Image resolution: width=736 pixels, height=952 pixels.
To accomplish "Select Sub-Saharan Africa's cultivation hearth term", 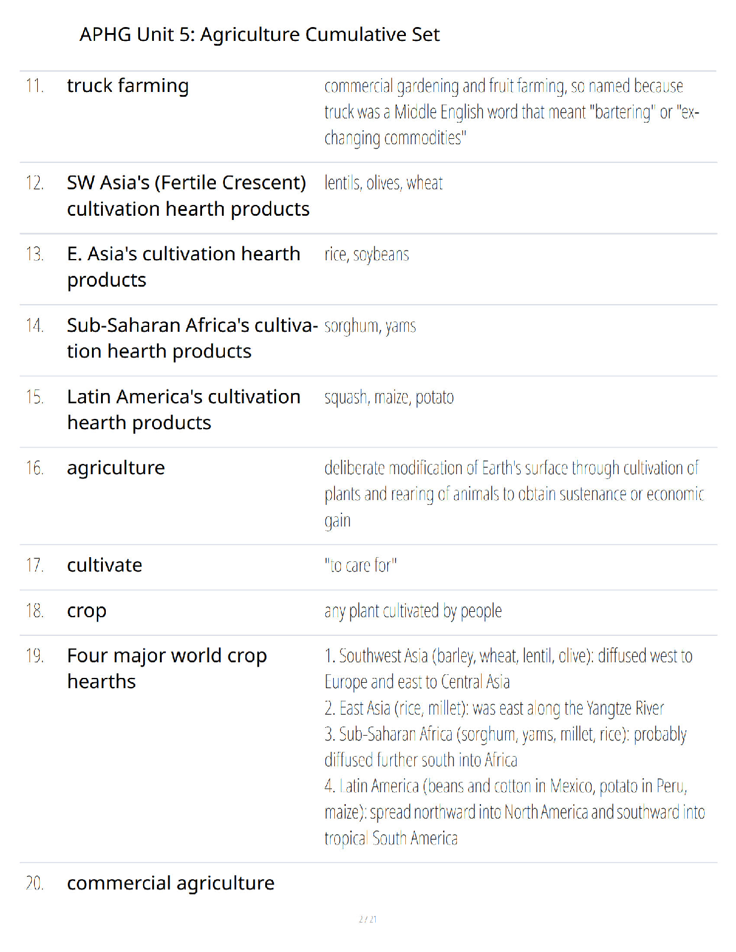I will click(x=192, y=338).
